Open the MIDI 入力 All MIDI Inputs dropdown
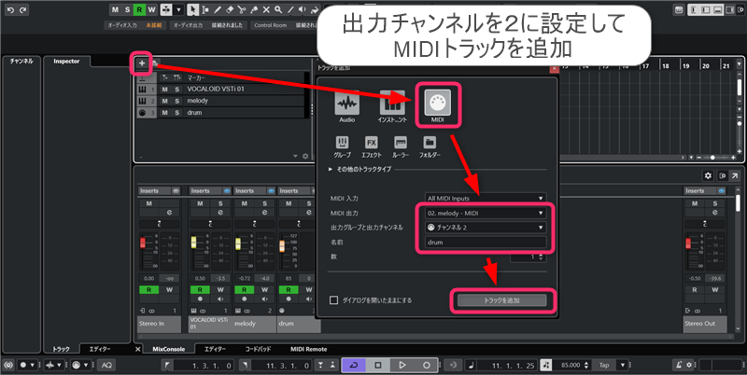 [486, 198]
